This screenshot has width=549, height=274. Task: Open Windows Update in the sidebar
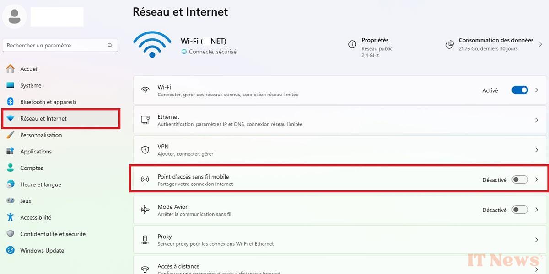42,250
